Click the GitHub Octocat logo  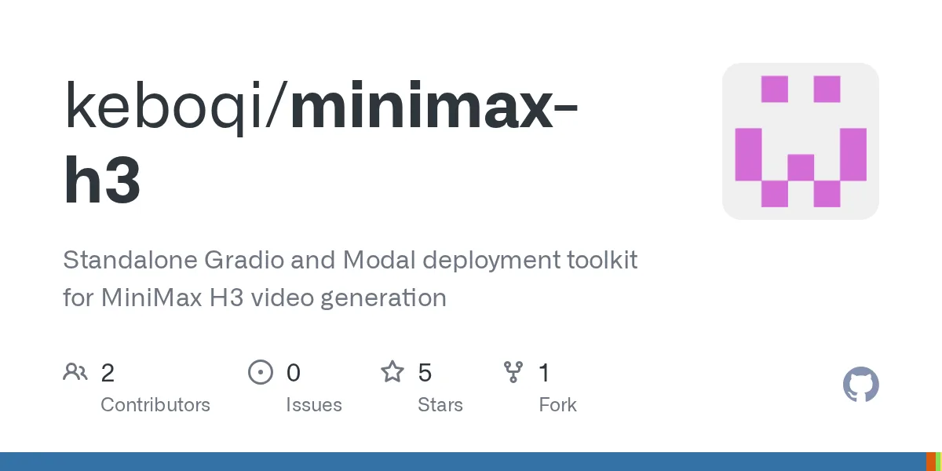pos(861,385)
